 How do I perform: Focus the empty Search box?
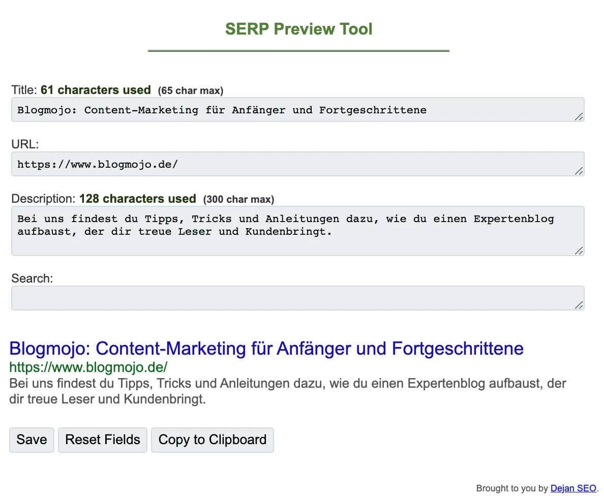click(298, 297)
